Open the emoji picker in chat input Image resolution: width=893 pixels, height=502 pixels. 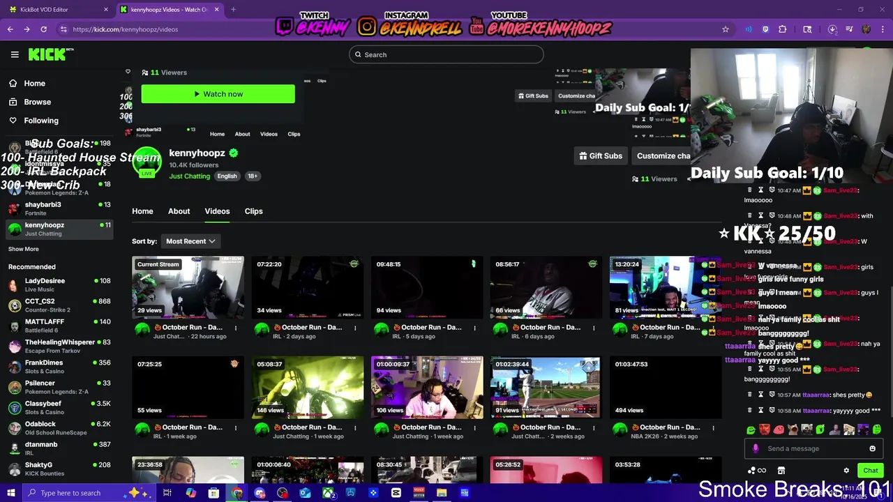coord(872,448)
